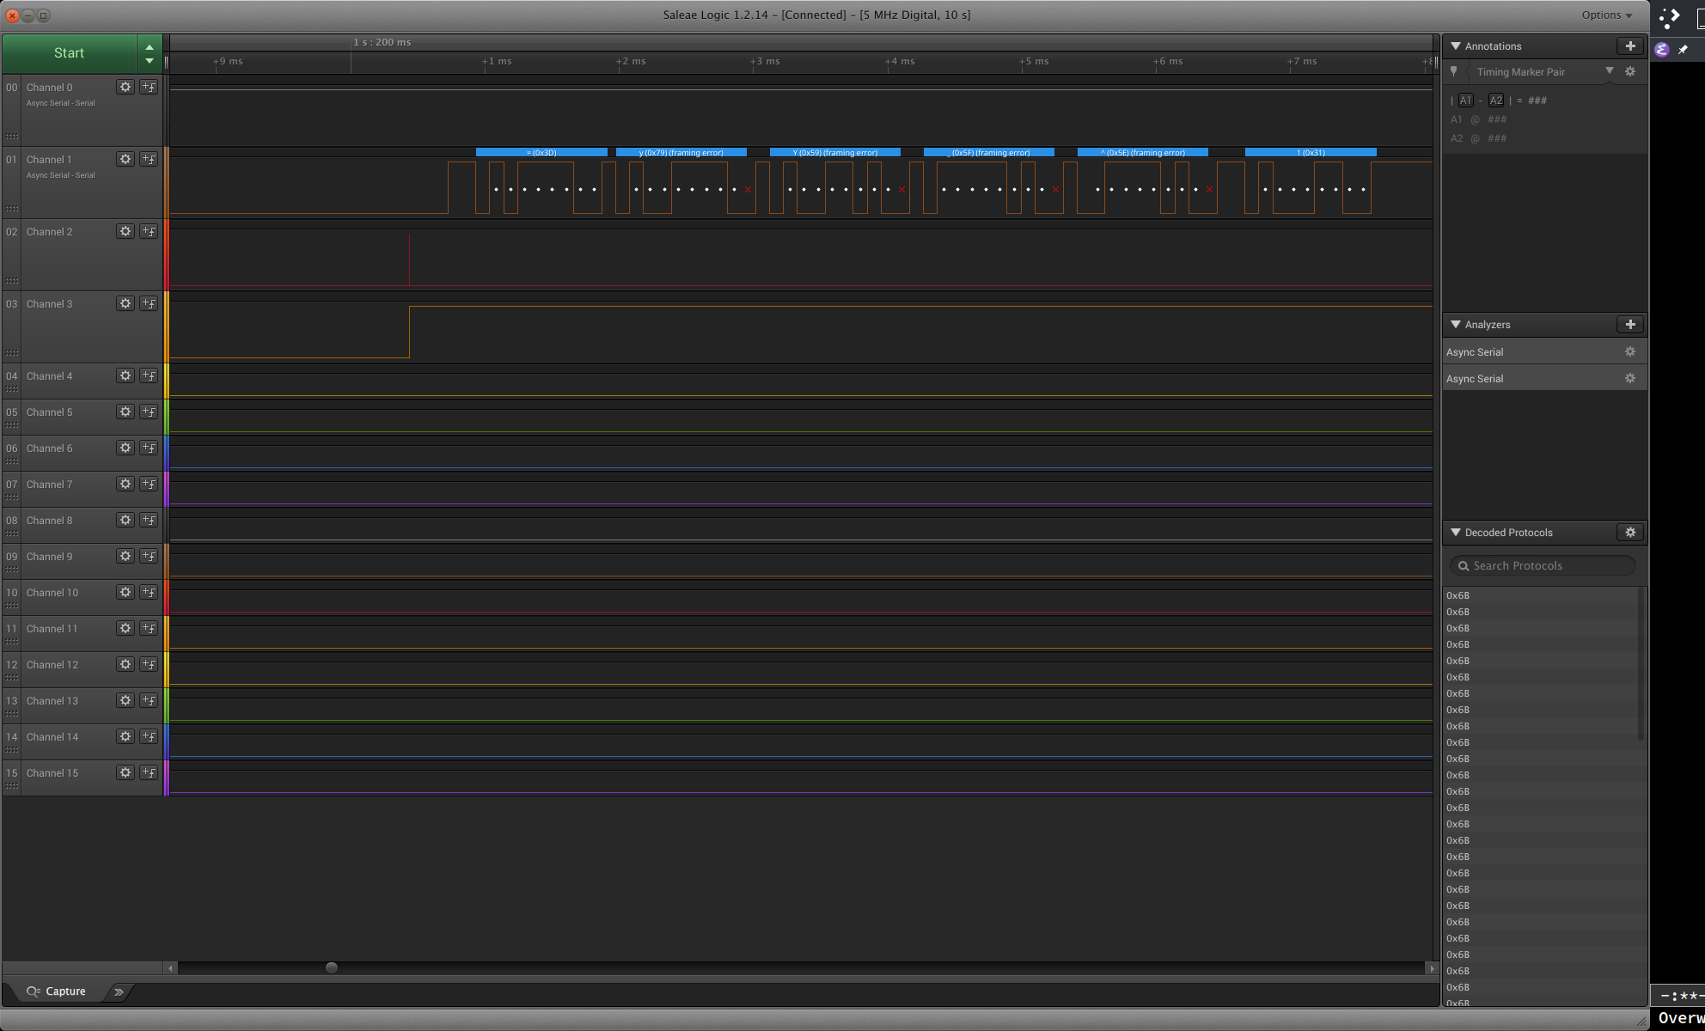Collapse the Annotations panel

coord(1456,46)
